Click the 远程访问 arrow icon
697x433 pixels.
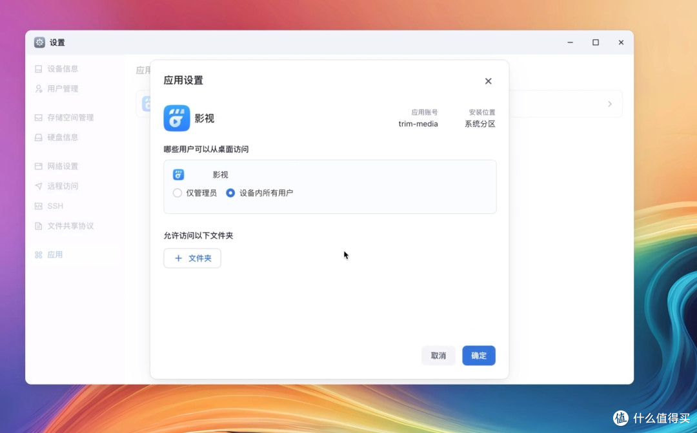point(39,186)
